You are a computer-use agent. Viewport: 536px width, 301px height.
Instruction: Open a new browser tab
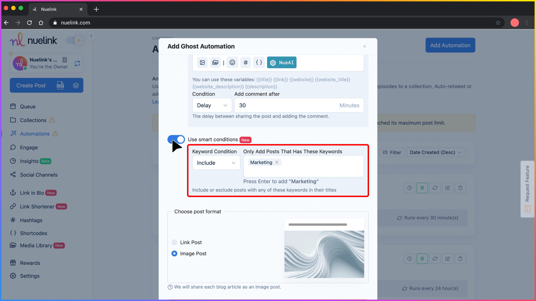point(96,9)
